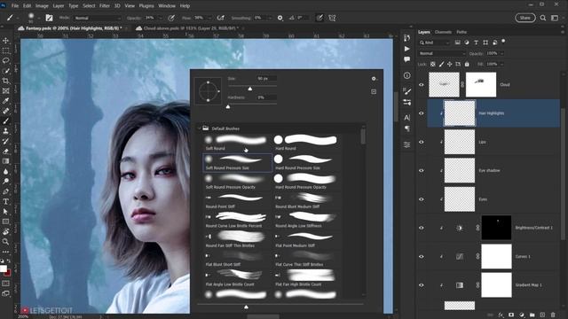This screenshot has width=568, height=319.
Task: Hide the Gradient Map 1 layer
Action: 422,285
